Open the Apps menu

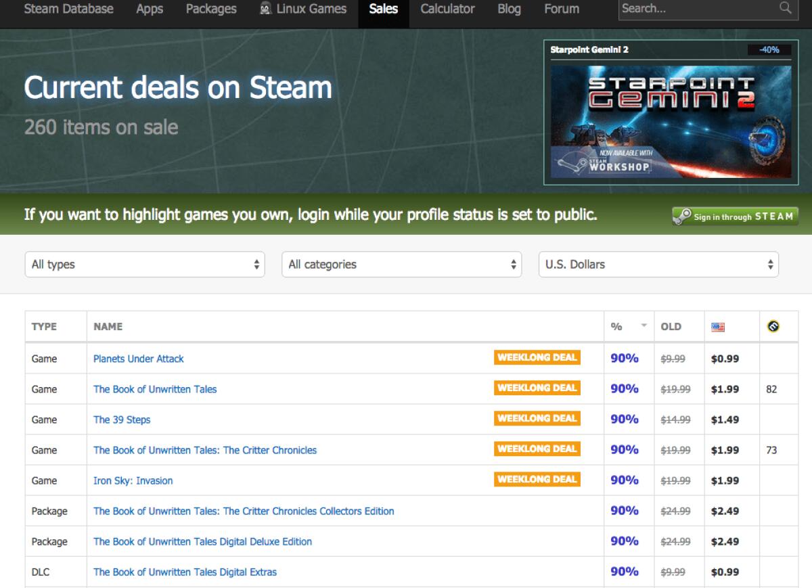149,9
